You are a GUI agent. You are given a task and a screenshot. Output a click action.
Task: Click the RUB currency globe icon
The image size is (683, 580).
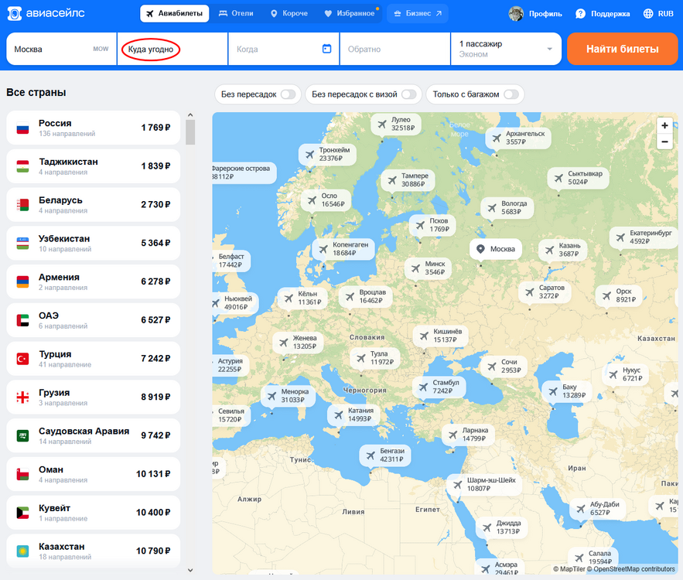click(x=647, y=14)
